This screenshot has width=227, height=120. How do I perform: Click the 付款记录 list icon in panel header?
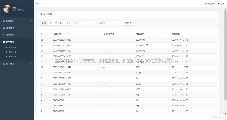tap(41, 14)
